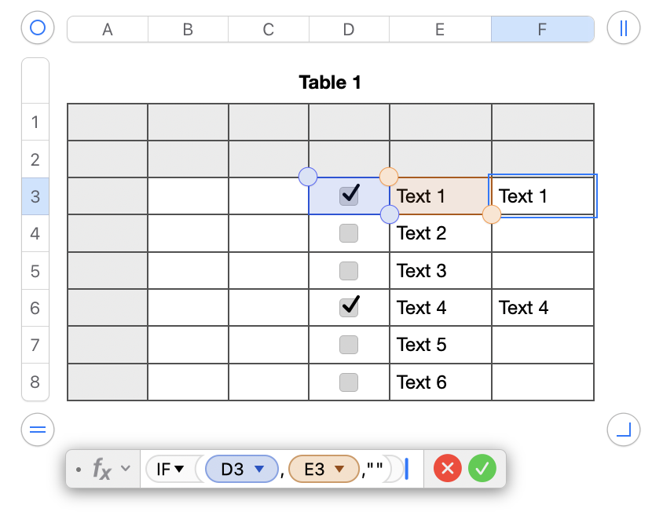Image resolution: width=652 pixels, height=523 pixels.
Task: Click the Table 1 title
Action: (x=330, y=82)
